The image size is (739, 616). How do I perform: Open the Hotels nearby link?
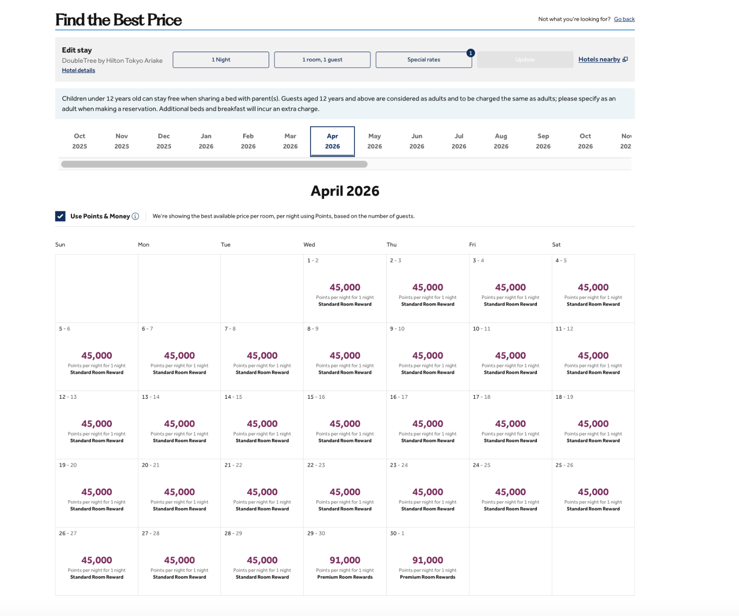(x=599, y=59)
